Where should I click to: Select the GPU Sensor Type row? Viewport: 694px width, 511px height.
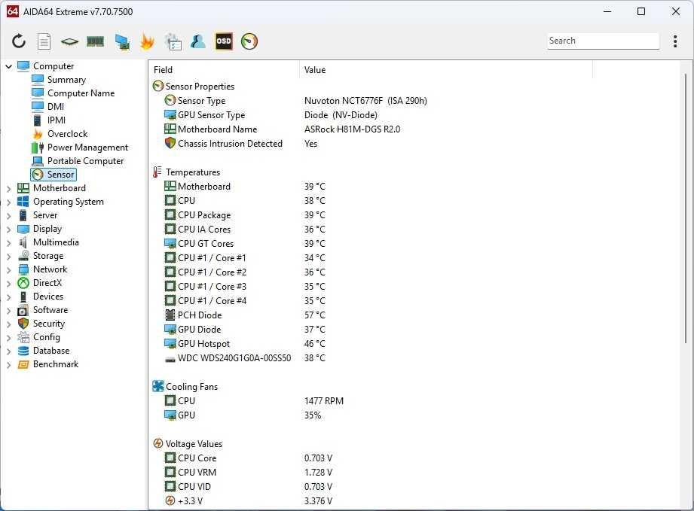point(271,115)
